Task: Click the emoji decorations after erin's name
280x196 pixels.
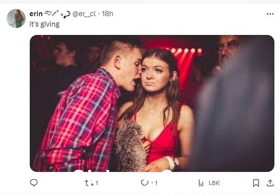Action: tap(57, 14)
